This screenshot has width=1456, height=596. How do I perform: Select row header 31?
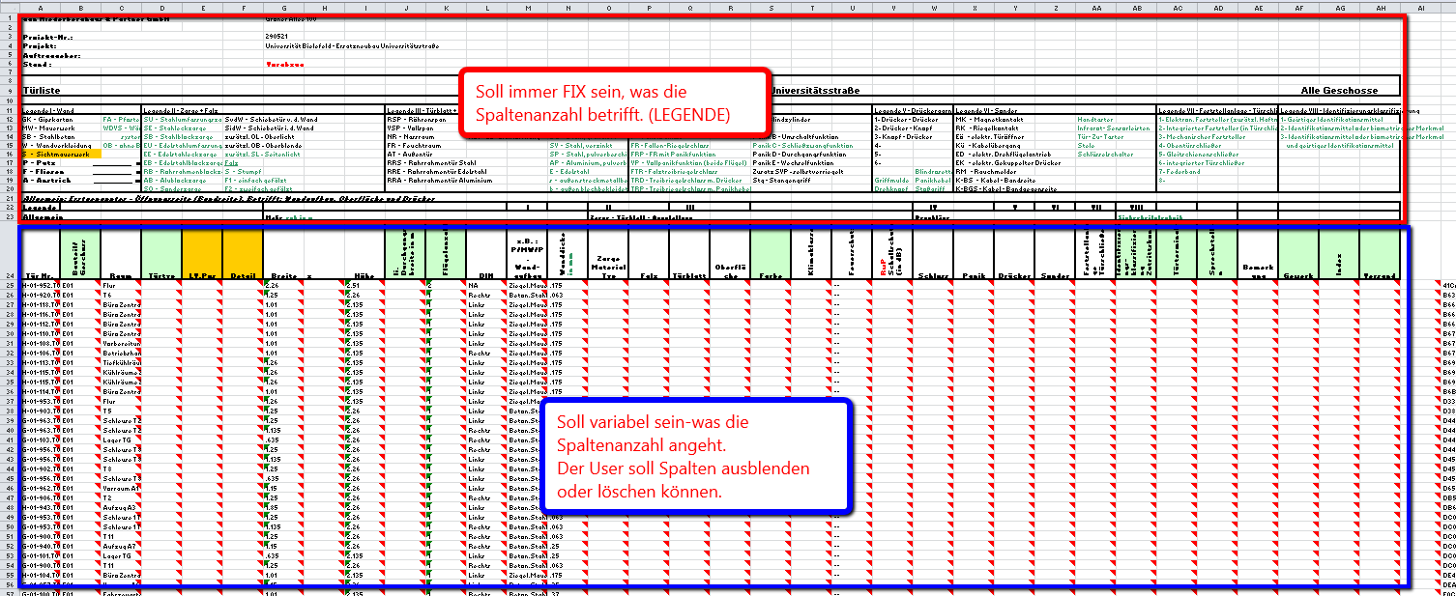click(x=10, y=342)
